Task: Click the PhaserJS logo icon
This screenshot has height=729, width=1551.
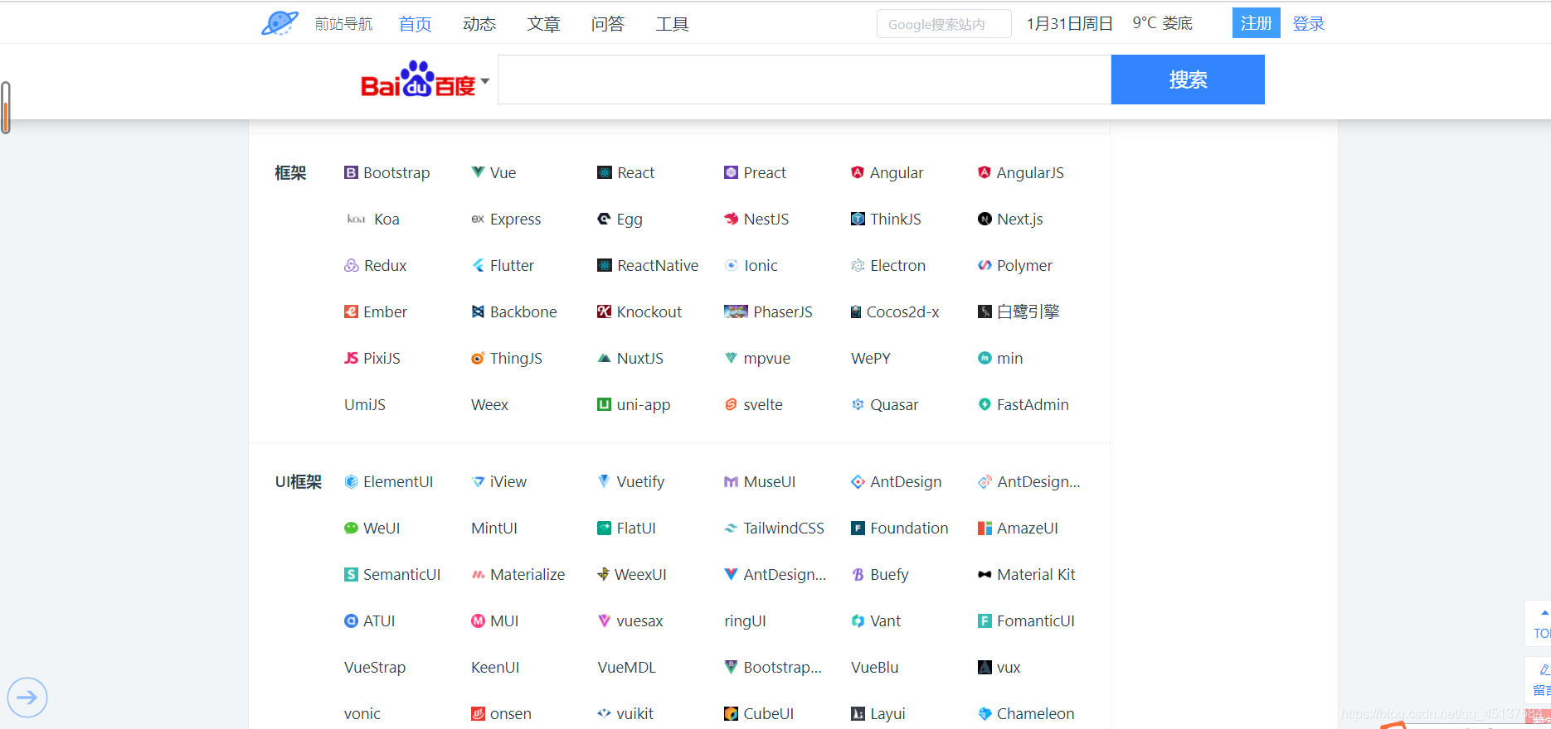Action: pos(736,311)
